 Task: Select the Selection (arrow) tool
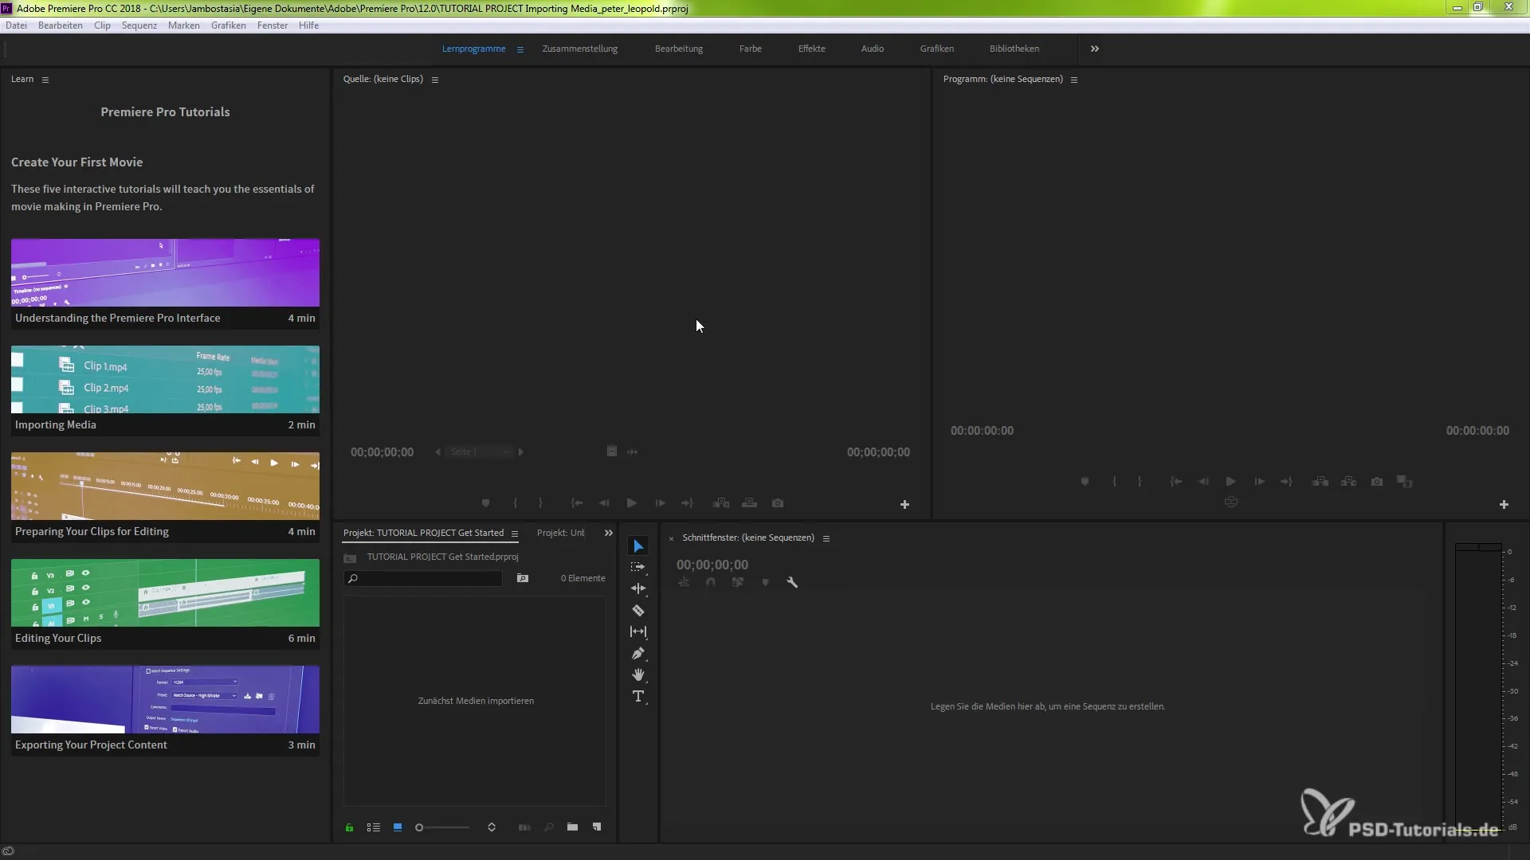pos(638,546)
